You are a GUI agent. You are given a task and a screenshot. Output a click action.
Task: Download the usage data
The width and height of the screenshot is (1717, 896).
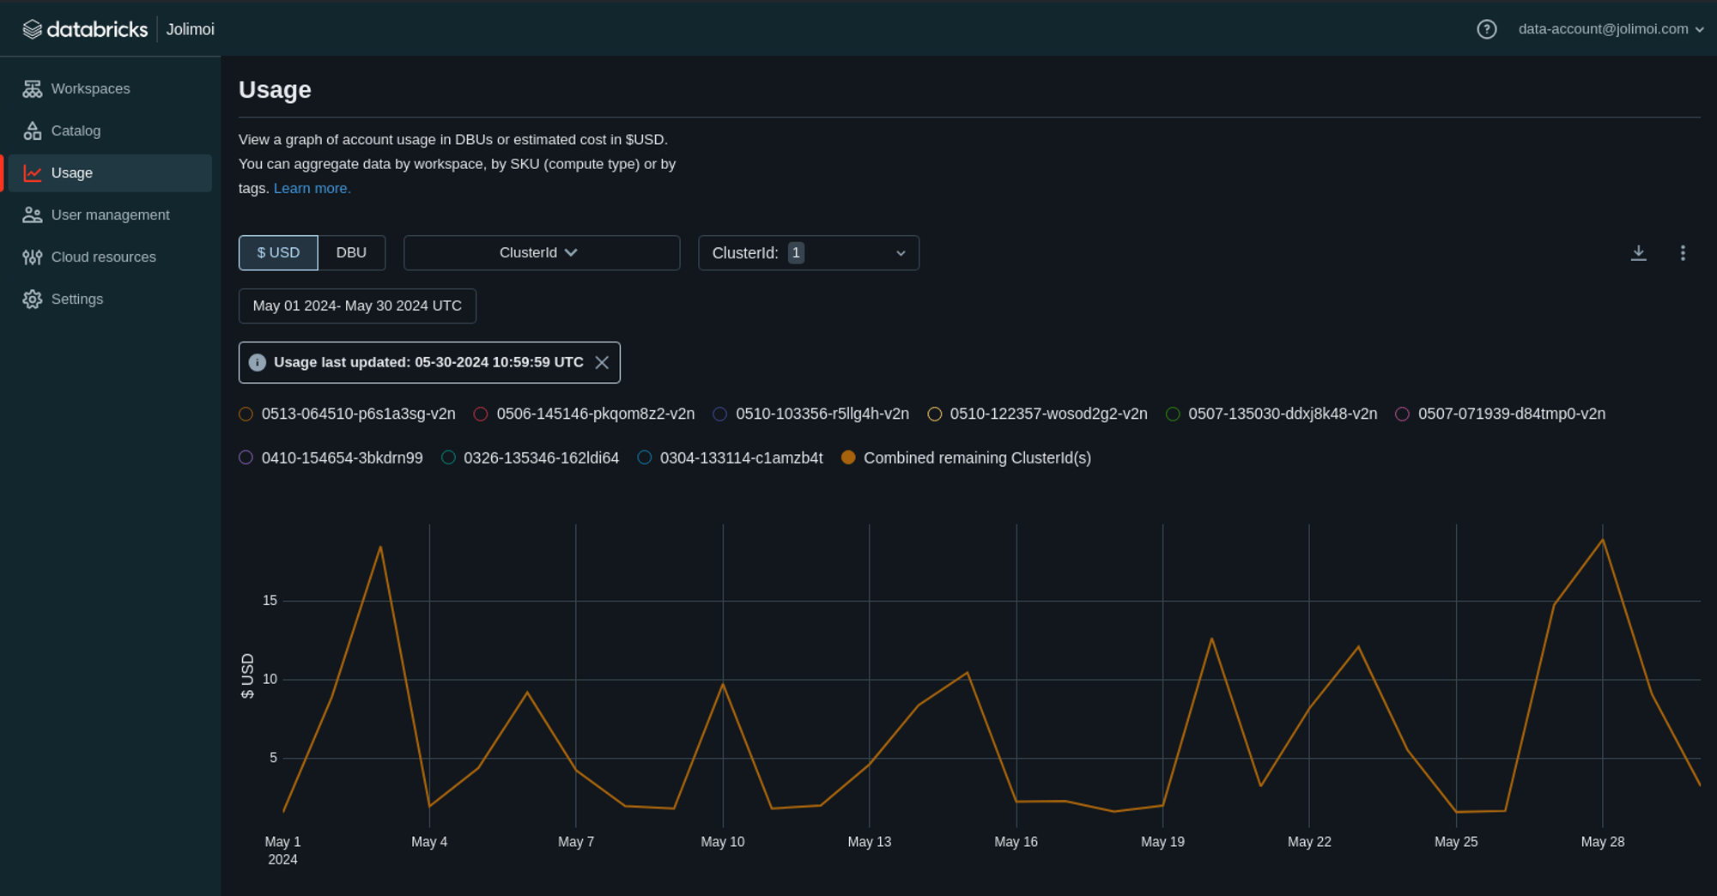1638,253
